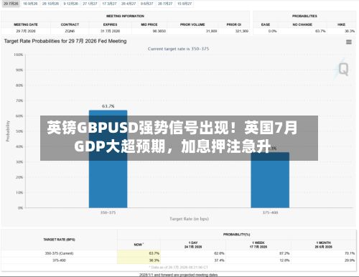359x277 pixels.
Task: Open the 28 4月27 meeting tab
Action: (x=129, y=4)
